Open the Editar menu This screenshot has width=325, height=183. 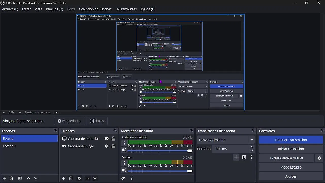[x=26, y=9]
